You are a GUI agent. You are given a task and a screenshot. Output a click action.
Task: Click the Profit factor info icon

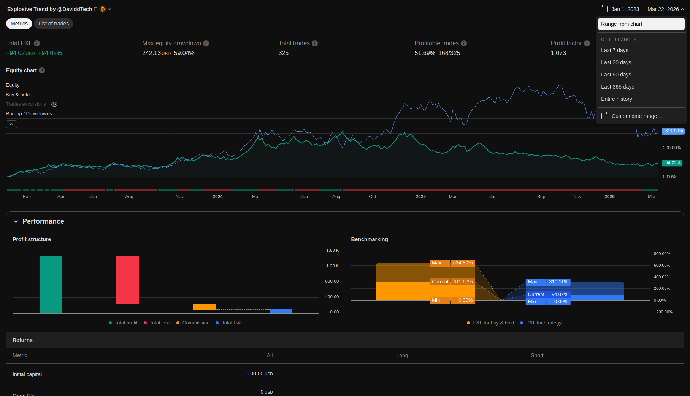(x=587, y=43)
